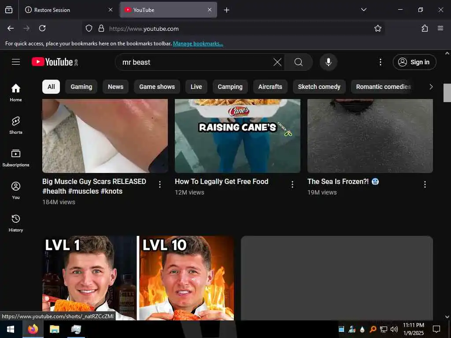Open the Windows notification center
This screenshot has height=338, width=451.
[436, 329]
